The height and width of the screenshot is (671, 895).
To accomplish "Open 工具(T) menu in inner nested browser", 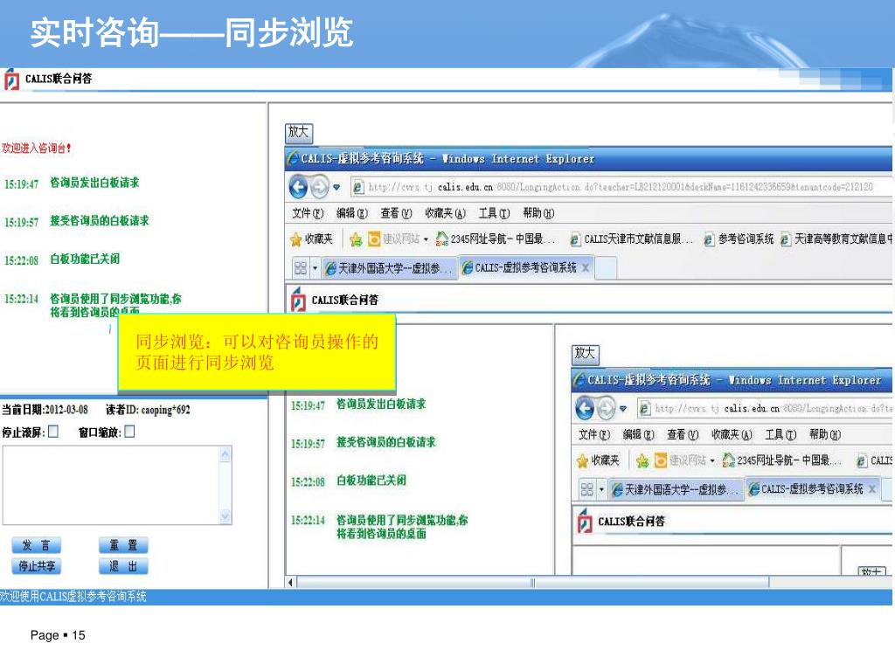I will (x=781, y=435).
